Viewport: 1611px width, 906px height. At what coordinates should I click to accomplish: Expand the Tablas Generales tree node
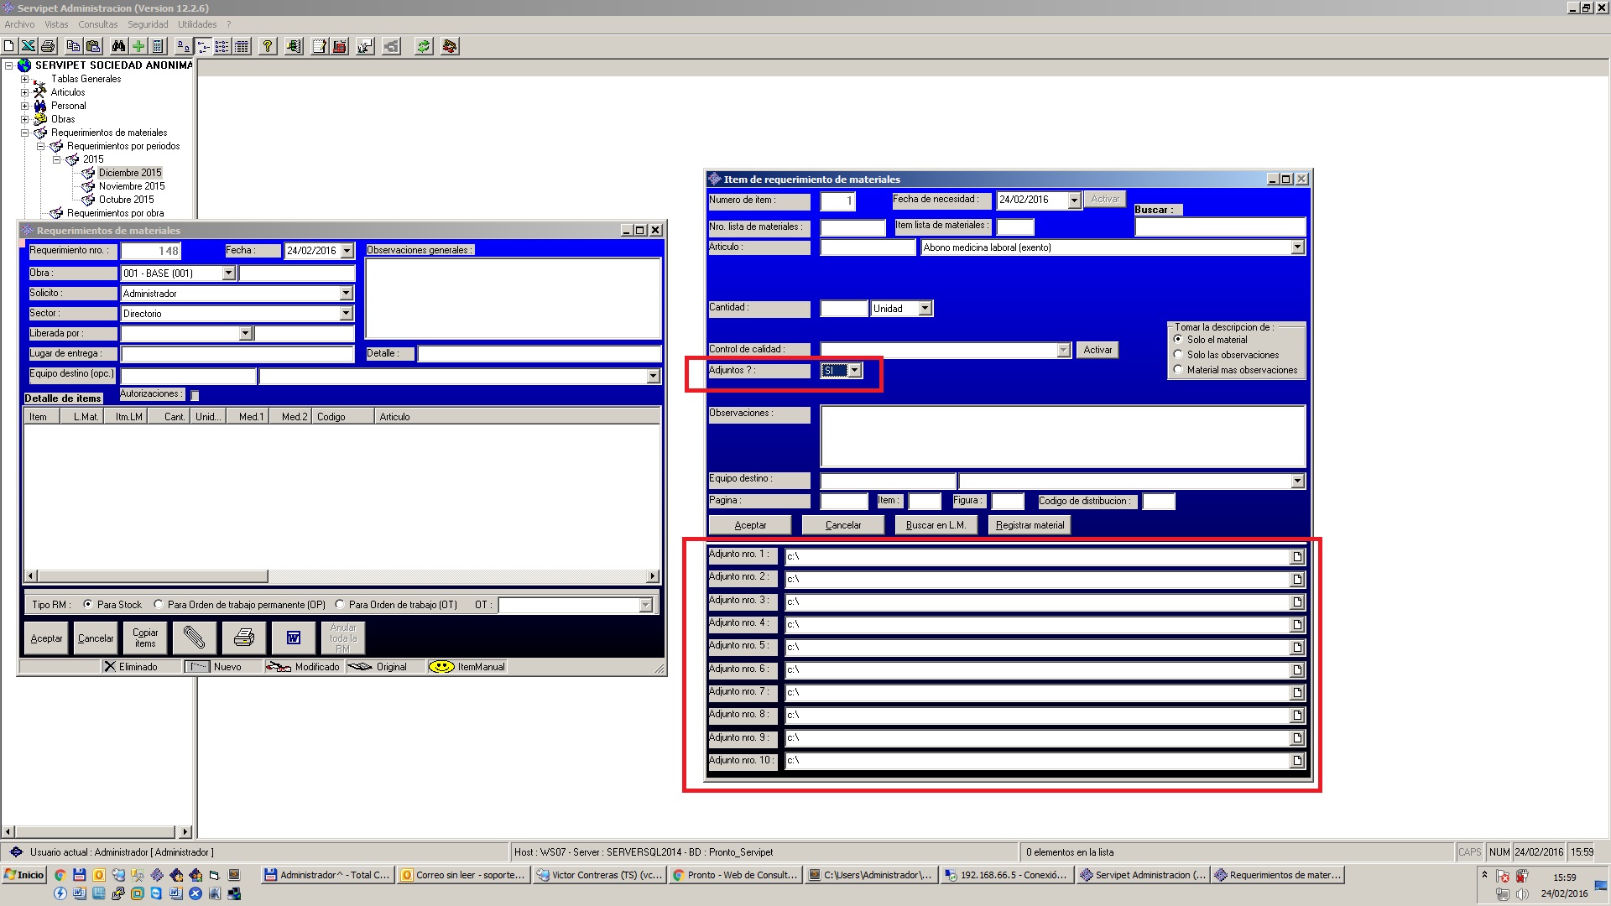(x=24, y=79)
